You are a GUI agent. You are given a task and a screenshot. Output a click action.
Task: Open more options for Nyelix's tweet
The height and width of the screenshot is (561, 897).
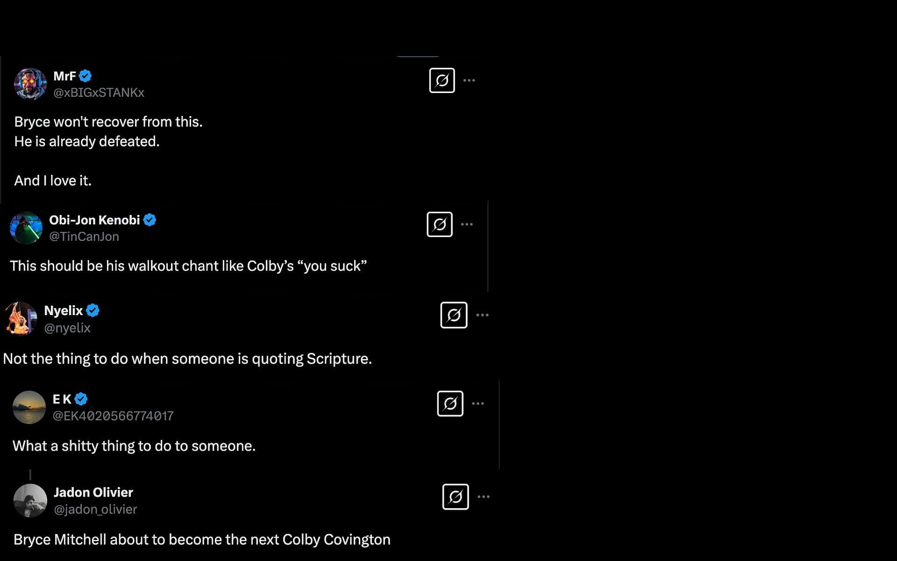pos(484,315)
